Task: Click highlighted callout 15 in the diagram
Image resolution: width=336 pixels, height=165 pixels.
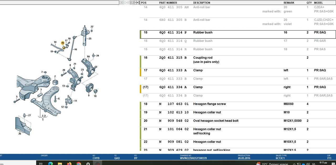Action: [63, 43]
